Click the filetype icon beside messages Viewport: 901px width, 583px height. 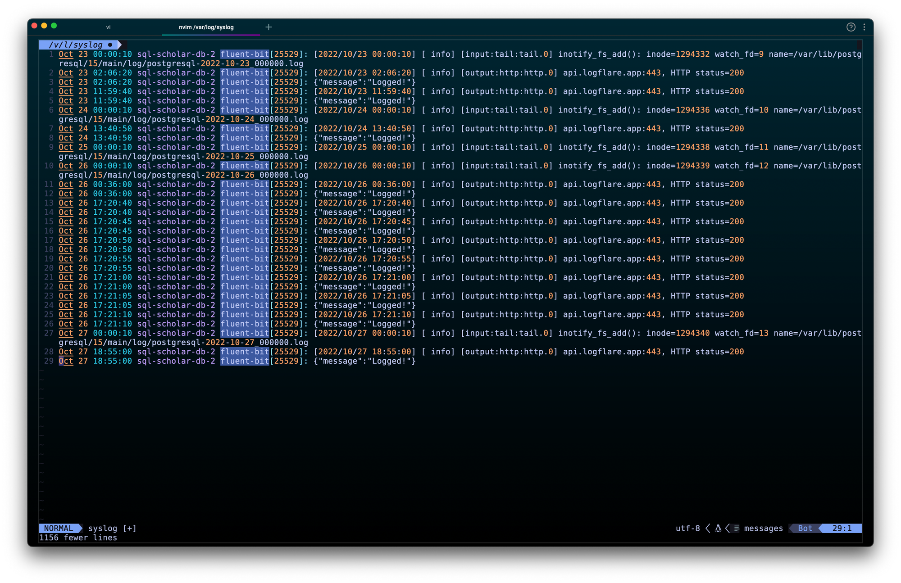coord(737,528)
